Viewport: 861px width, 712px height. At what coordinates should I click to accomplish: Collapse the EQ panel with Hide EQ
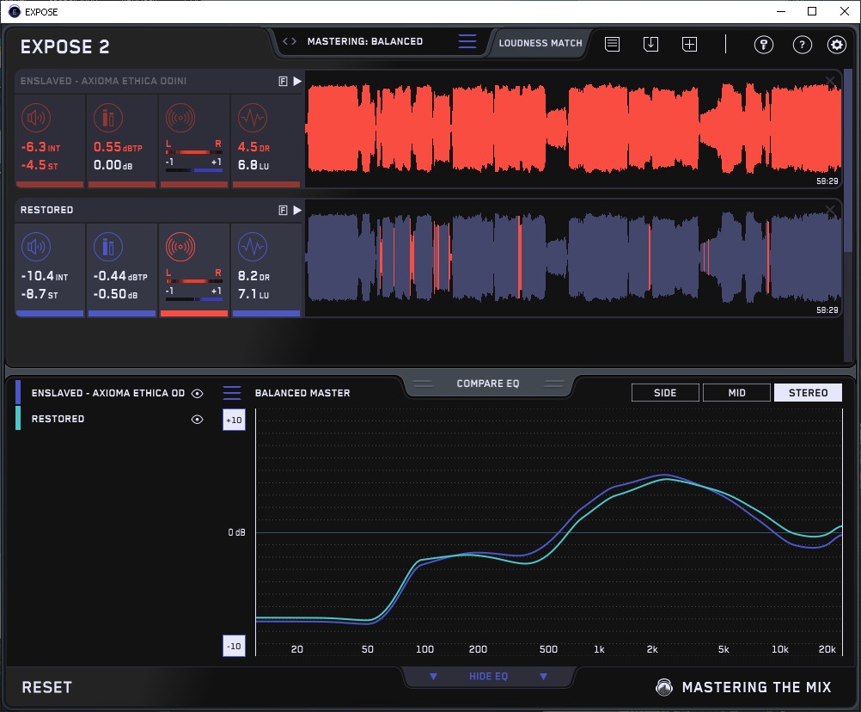pyautogui.click(x=488, y=676)
